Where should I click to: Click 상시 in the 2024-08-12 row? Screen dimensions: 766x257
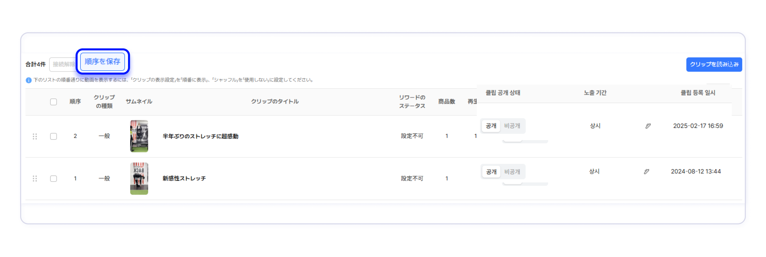(x=594, y=172)
